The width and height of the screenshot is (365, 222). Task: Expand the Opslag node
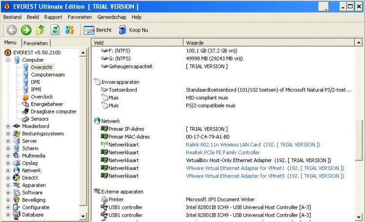pos(8,163)
